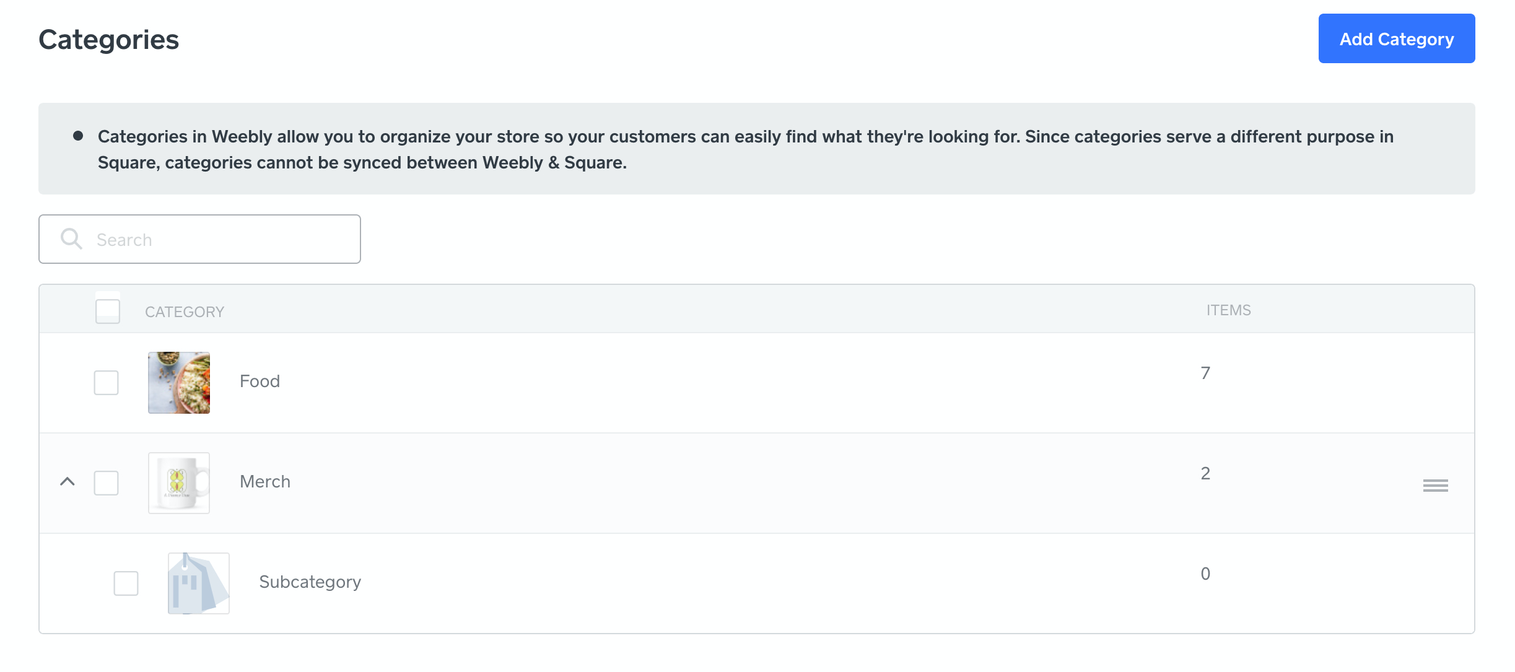
Task: Tick the Subcategory row checkbox
Action: point(126,583)
